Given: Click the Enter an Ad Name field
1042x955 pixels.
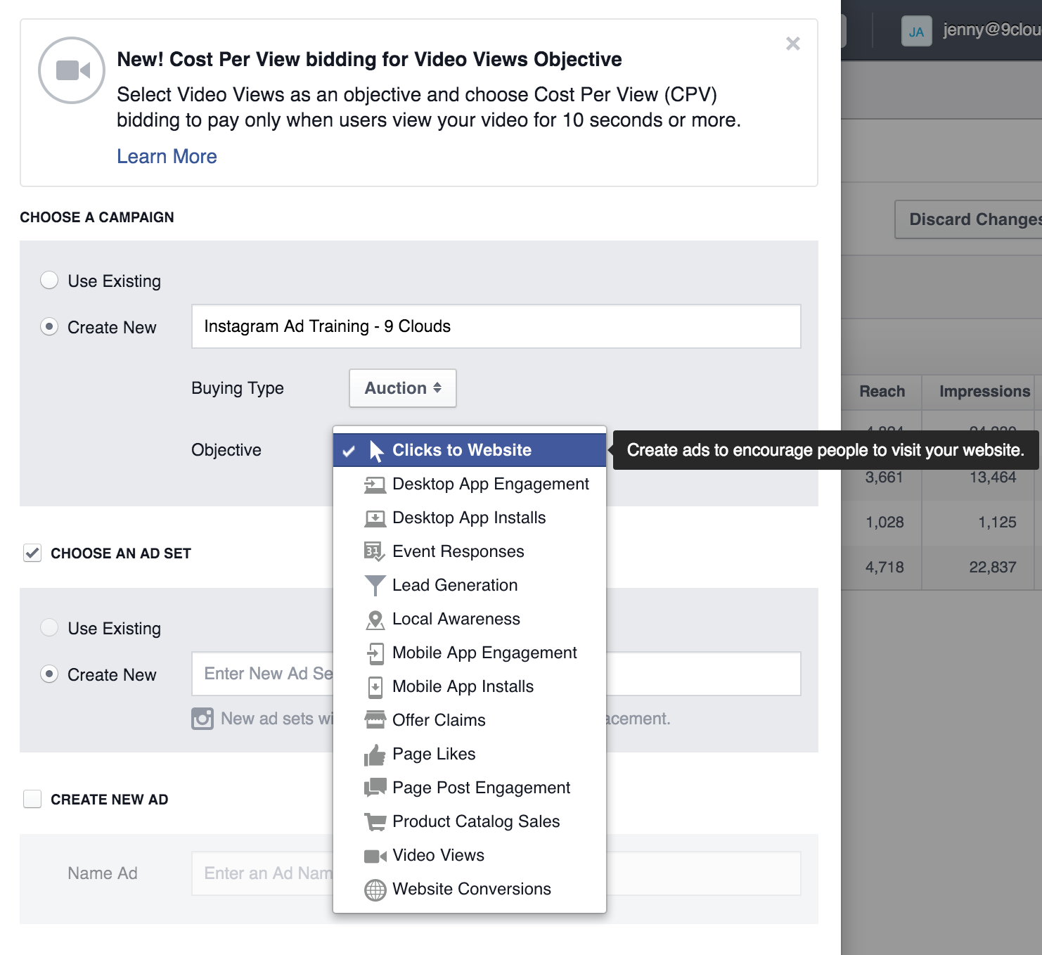Looking at the screenshot, I should pyautogui.click(x=496, y=873).
